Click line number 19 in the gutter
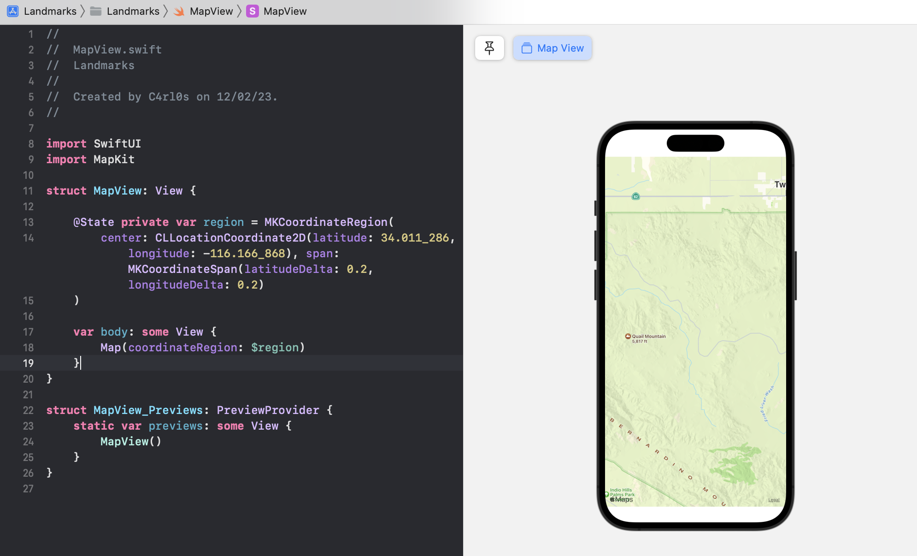The image size is (917, 556). [x=28, y=363]
